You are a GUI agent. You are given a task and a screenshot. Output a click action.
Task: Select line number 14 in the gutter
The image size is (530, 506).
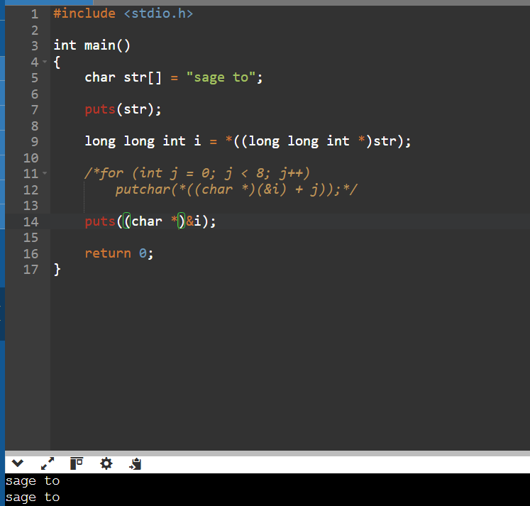31,221
